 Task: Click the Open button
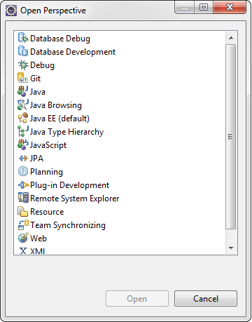(137, 299)
